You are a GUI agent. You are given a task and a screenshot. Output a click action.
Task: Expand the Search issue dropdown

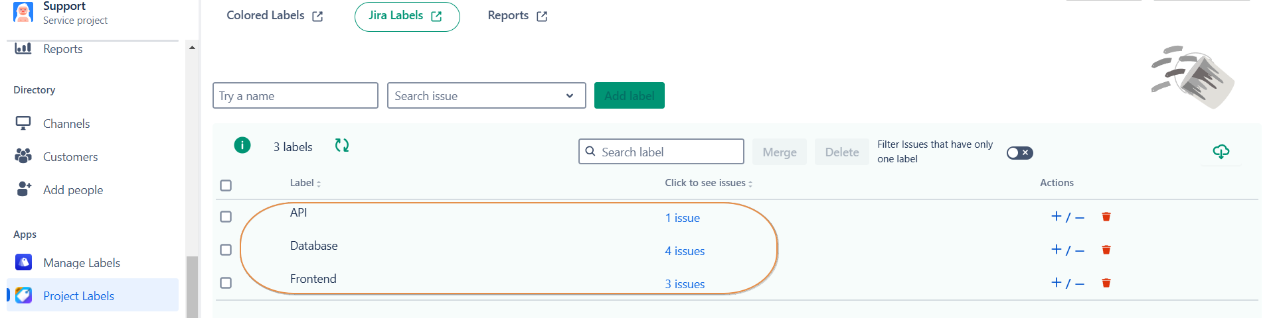point(569,96)
